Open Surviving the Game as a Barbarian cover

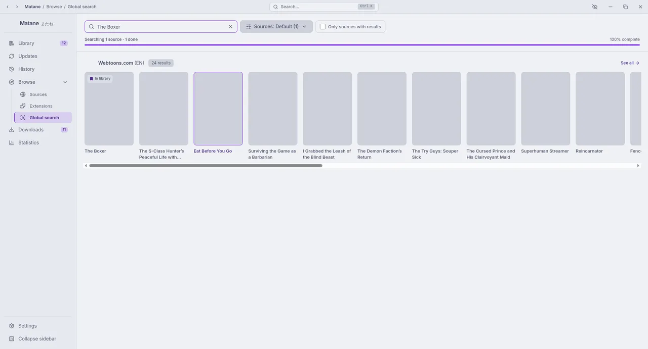(273, 109)
